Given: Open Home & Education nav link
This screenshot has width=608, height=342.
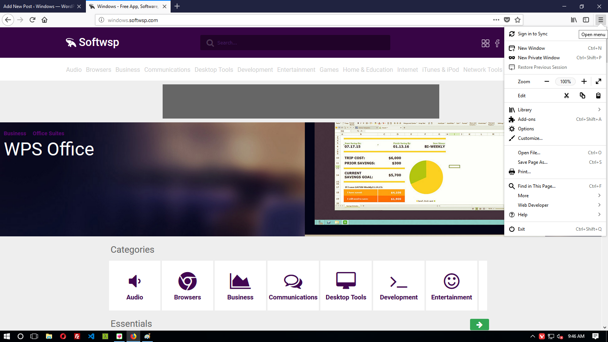Looking at the screenshot, I should (368, 70).
